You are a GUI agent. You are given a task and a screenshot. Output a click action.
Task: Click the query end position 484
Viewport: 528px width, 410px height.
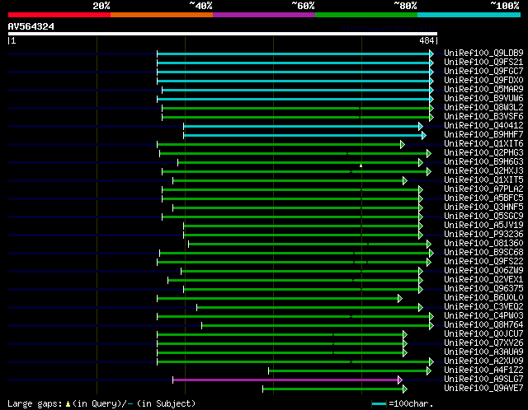[x=427, y=40]
